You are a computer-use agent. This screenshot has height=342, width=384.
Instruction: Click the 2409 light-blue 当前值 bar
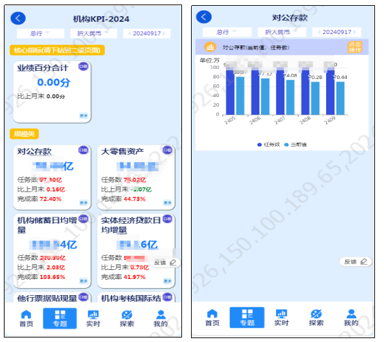pos(340,98)
